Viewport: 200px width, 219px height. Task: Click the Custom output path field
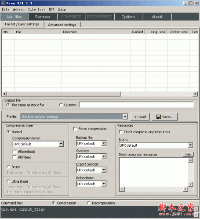[x=136, y=105]
